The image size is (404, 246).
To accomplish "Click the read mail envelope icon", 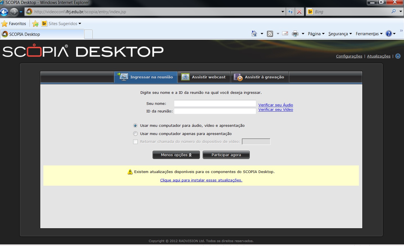I will coord(285,34).
